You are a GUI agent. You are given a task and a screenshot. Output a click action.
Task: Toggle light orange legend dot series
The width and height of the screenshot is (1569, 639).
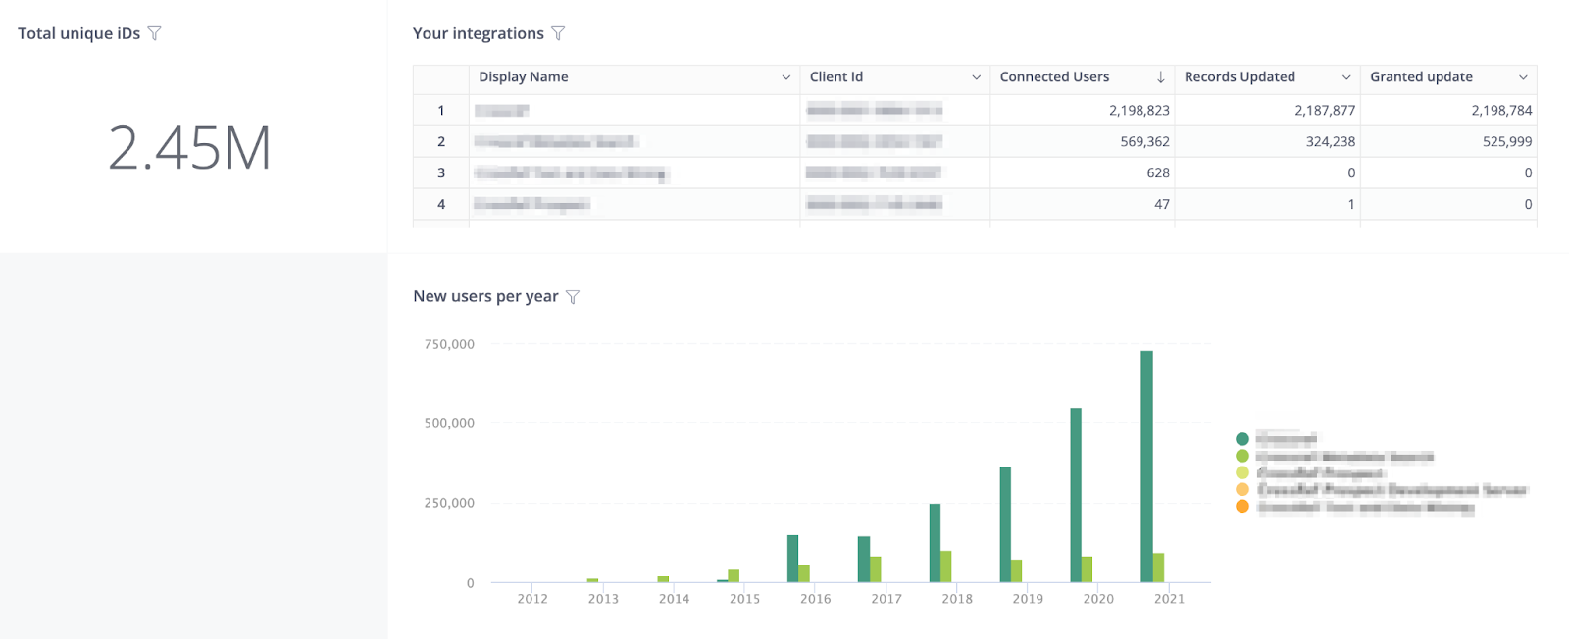point(1242,489)
